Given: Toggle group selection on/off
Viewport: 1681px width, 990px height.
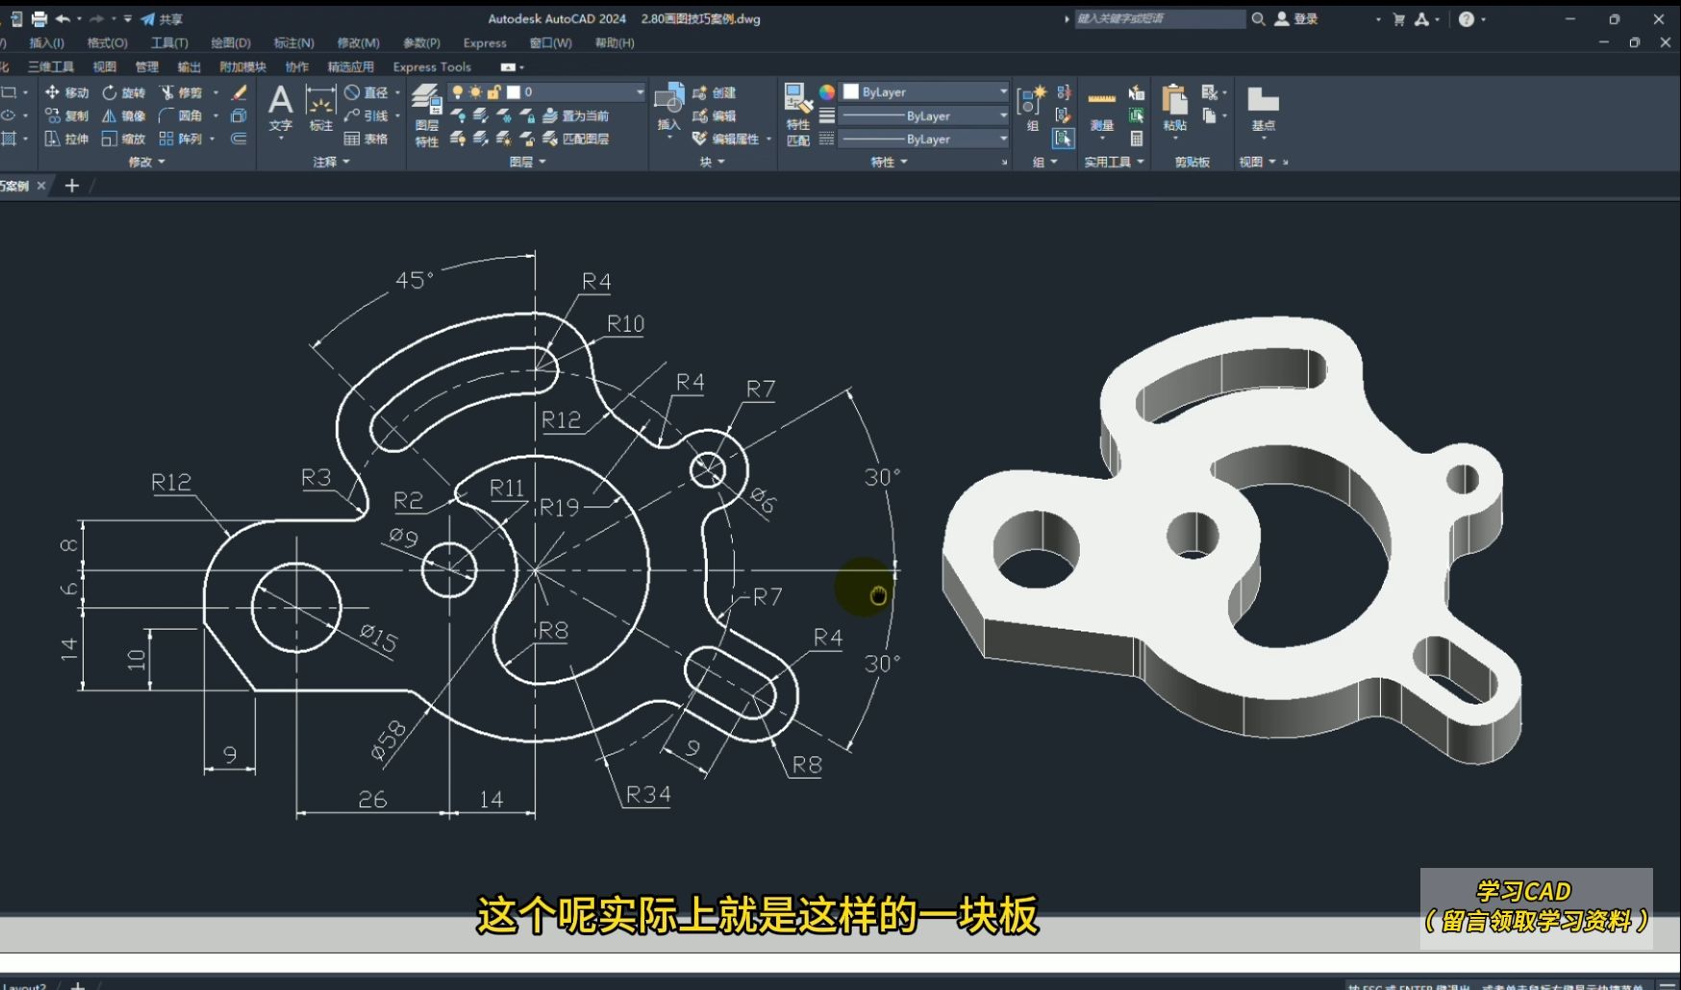Looking at the screenshot, I should [1064, 138].
